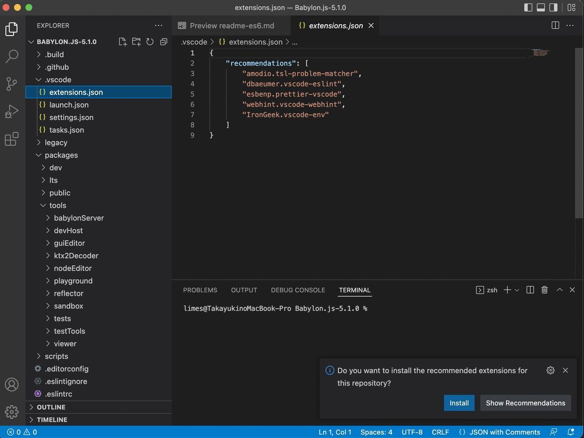Open the Extensions view

pyautogui.click(x=12, y=139)
